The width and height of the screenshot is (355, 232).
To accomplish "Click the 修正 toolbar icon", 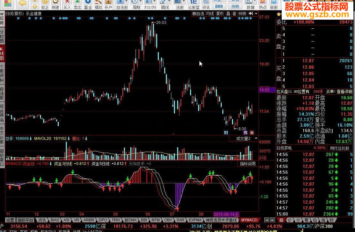I will click(x=45, y=5).
